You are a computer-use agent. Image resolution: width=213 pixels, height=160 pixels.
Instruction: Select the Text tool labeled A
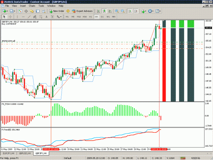coord(46,17)
